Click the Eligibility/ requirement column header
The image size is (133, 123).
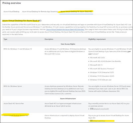click(97, 39)
